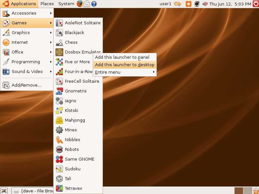The width and height of the screenshot is (259, 194).
Task: Click the Internet category label
Action: (x=20, y=42)
